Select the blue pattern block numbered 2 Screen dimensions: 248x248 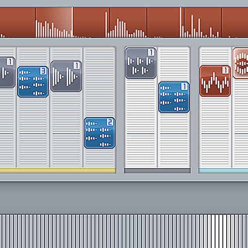(100, 133)
